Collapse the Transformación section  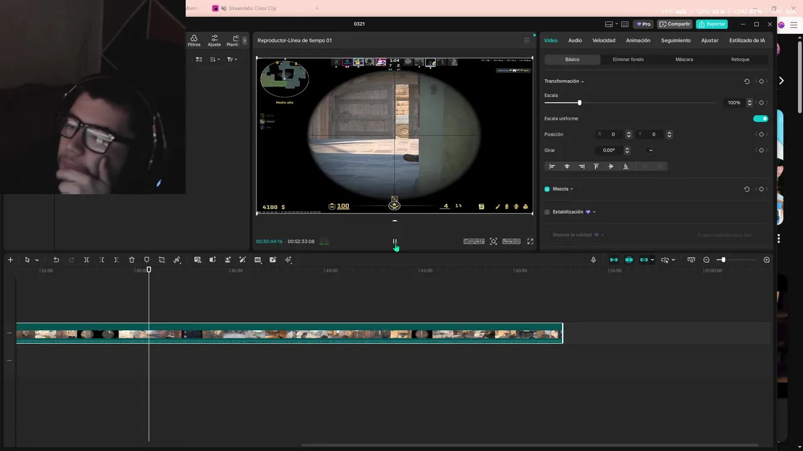[x=582, y=81]
